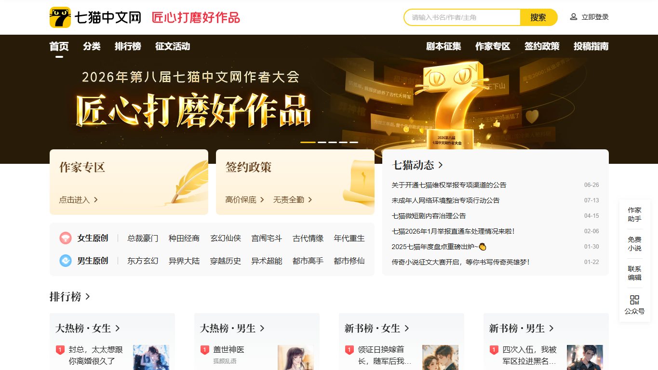Screen dimensions: 658x370
Task: Open 新书榜·男生 arrow
Action: 551,328
